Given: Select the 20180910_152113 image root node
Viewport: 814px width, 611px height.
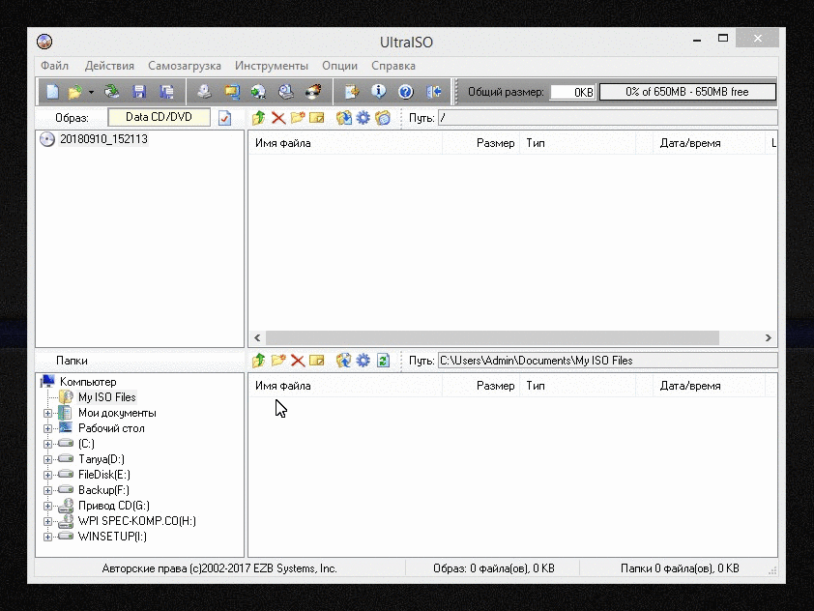Looking at the screenshot, I should [x=103, y=139].
